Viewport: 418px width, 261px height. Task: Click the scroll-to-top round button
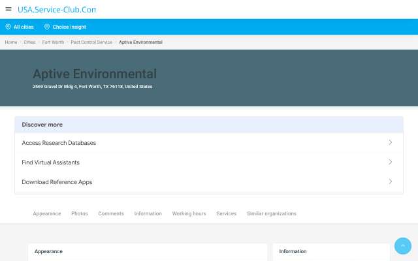pos(402,246)
